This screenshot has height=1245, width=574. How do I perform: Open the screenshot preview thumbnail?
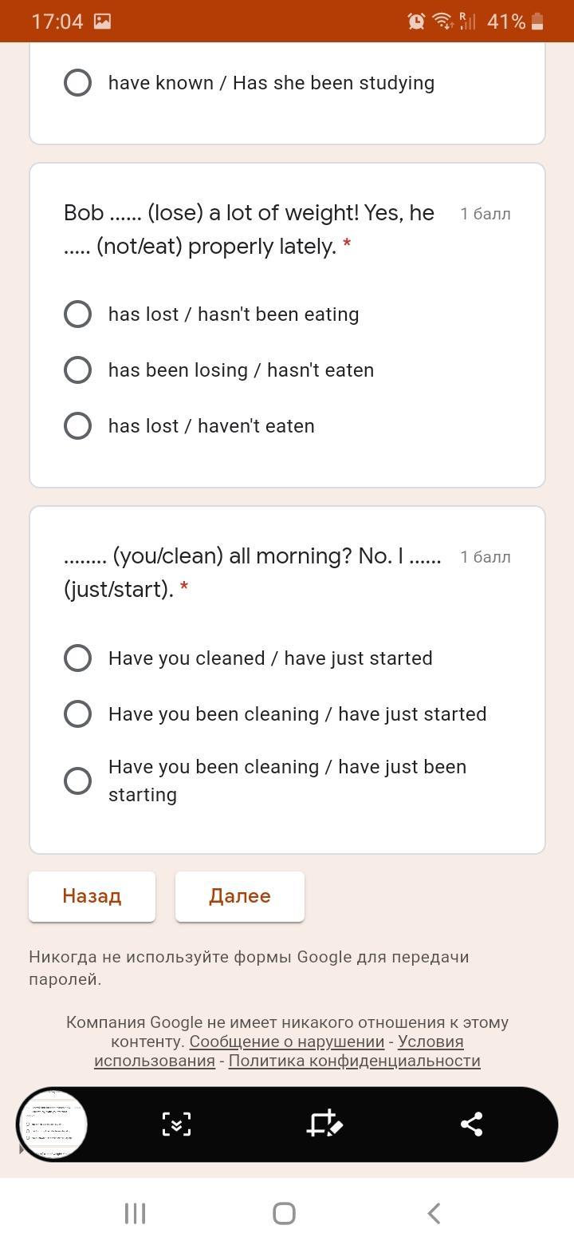(x=53, y=1124)
